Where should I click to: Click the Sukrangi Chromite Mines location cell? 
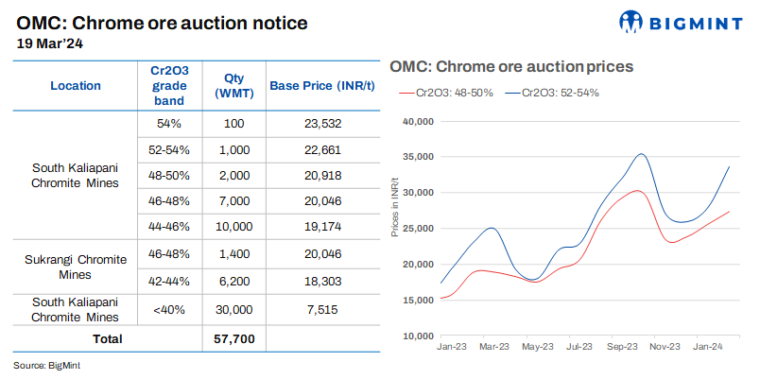tap(76, 267)
